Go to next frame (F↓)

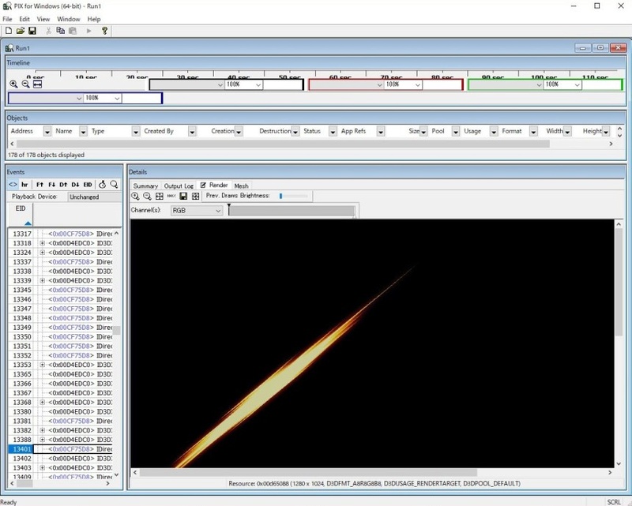pos(51,185)
